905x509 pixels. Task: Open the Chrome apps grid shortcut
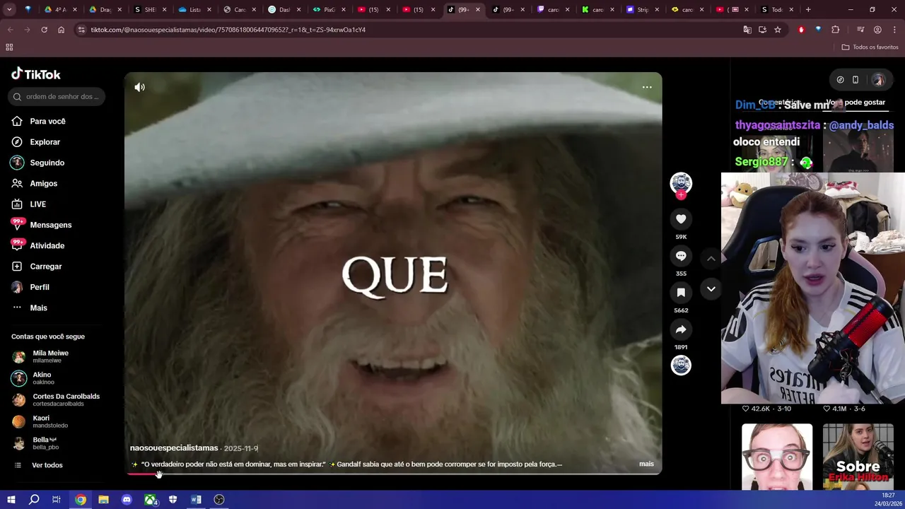[9, 47]
